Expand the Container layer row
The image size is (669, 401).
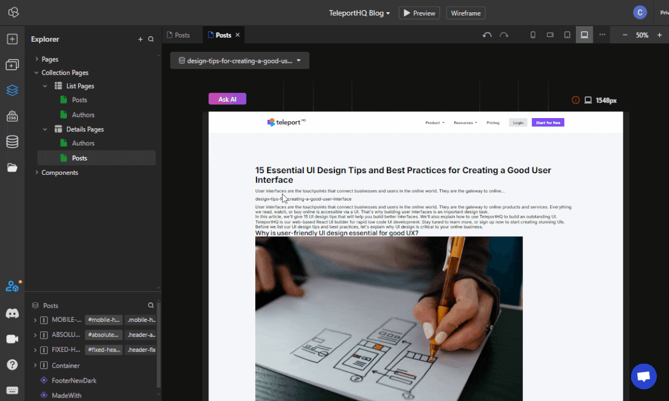pos(35,365)
